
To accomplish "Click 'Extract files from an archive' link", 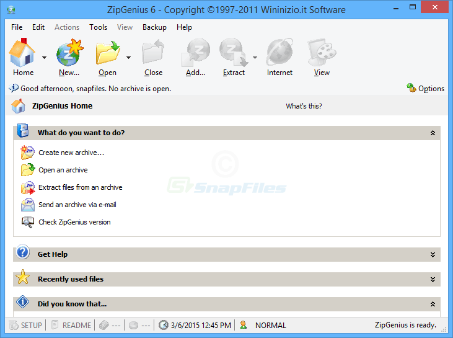I will point(80,187).
